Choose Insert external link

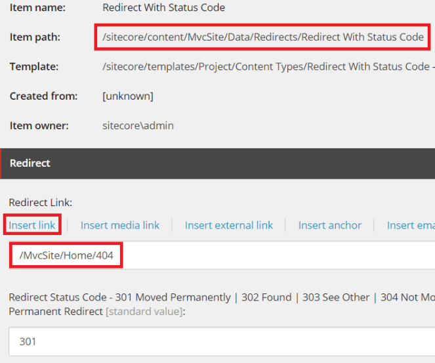click(x=229, y=225)
